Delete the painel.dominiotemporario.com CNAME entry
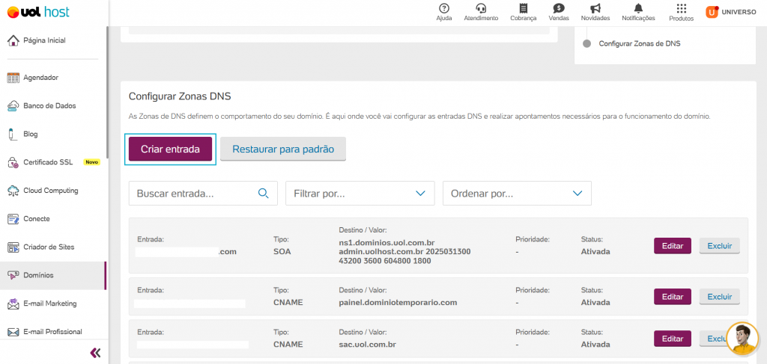Screen dimensions: 767x364 (719, 297)
